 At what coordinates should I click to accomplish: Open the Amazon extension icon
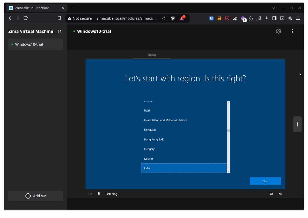tap(219, 18)
